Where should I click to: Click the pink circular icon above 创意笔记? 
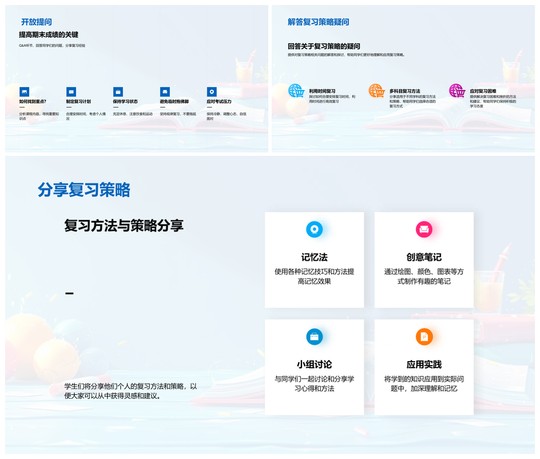(x=424, y=229)
